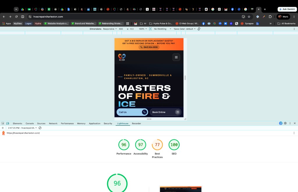Expand the No throttling dropdown

coord(162,29)
